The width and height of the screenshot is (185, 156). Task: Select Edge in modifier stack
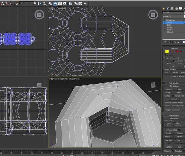coord(169,25)
